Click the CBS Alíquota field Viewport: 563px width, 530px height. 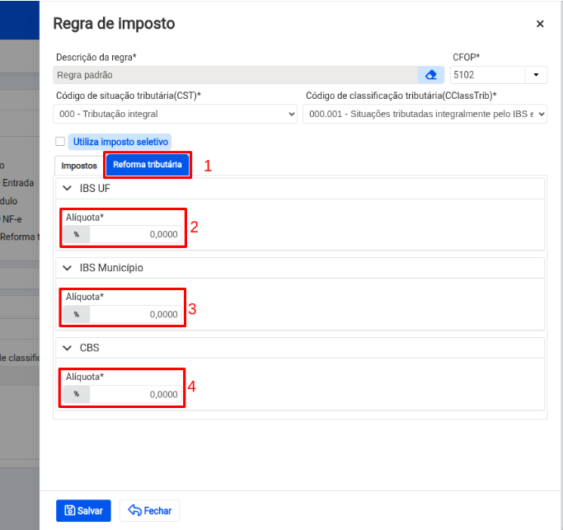(x=134, y=394)
